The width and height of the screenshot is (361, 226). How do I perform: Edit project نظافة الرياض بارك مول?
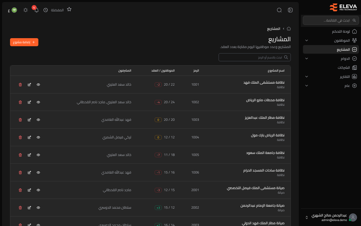point(29,137)
